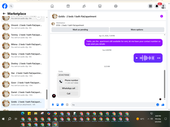Open the Notifications bell icon
Screen dimensions: 170x127
click(157, 6)
